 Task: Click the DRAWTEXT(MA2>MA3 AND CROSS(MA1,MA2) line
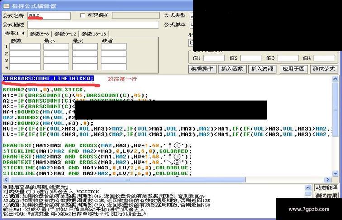tap(97, 157)
